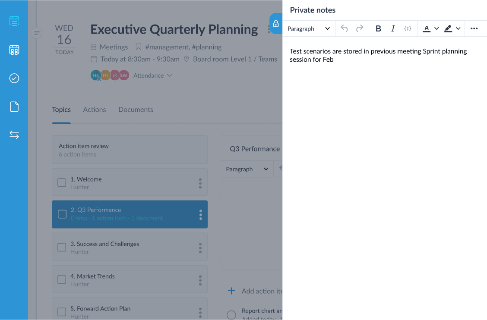Open the highlight color dropdown arrow
487x320 pixels.
(x=458, y=28)
